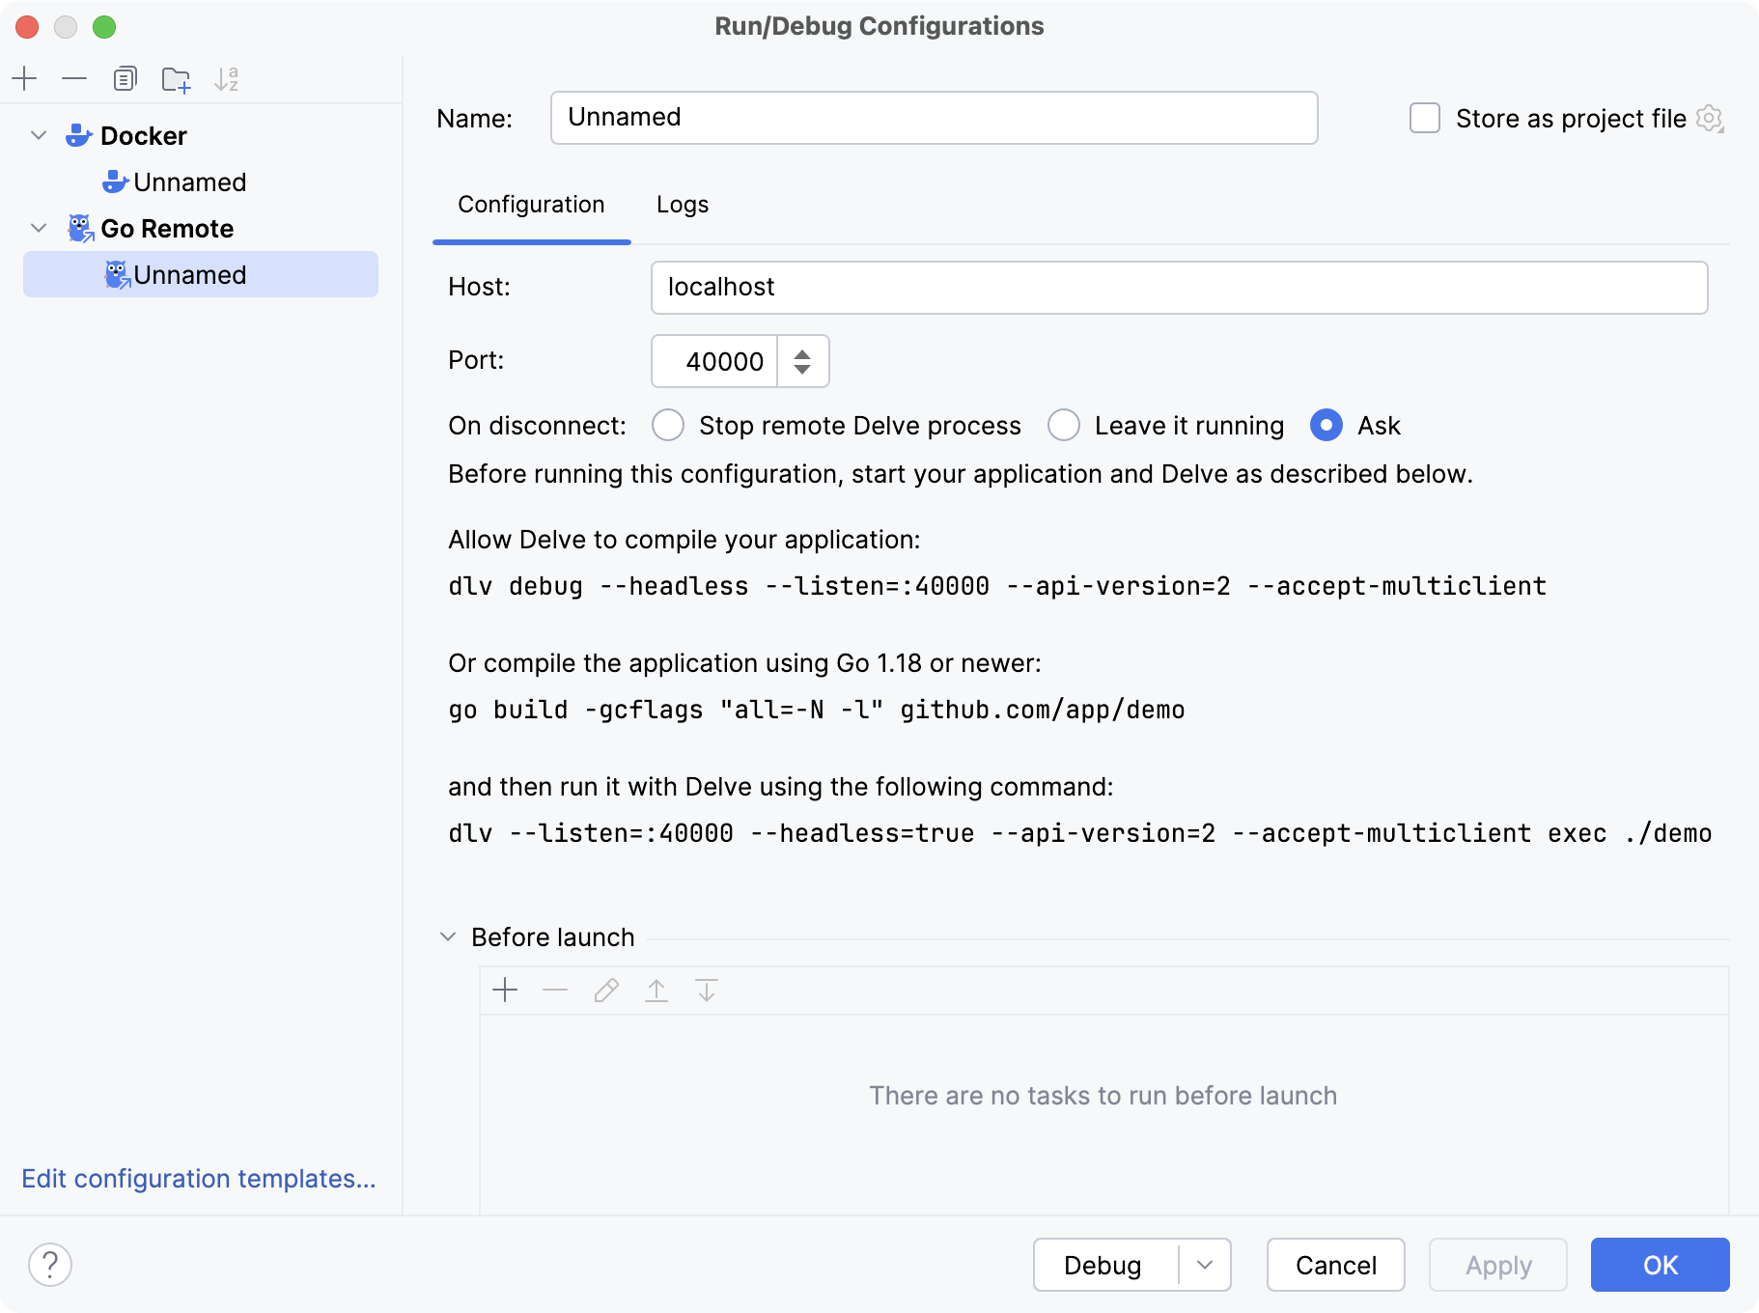Open Edit configuration templates
Screen dimensions: 1759x1313
pos(198,1179)
